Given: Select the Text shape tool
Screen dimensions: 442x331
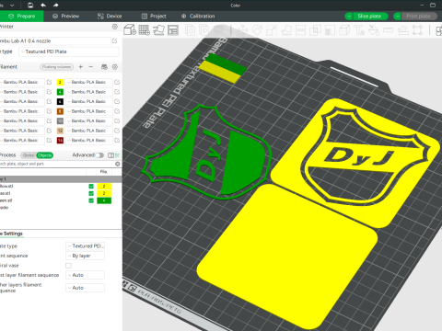Looking at the screenshot, I should click(359, 30).
